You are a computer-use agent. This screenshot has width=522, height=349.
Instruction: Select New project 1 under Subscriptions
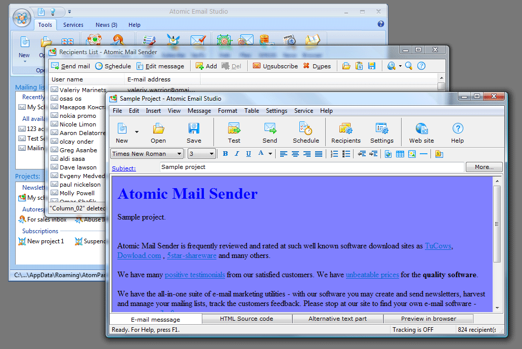pyautogui.click(x=41, y=241)
